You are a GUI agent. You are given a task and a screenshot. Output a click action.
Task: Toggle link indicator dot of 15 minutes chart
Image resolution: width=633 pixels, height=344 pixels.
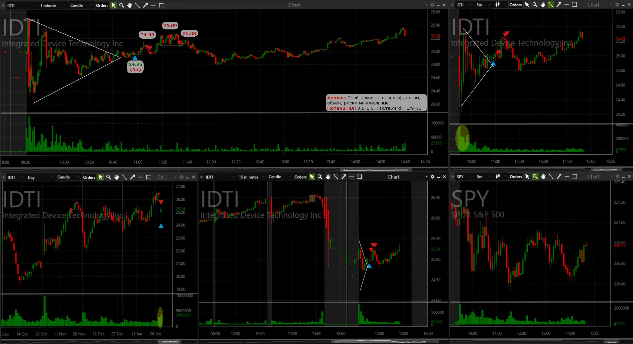point(201,177)
